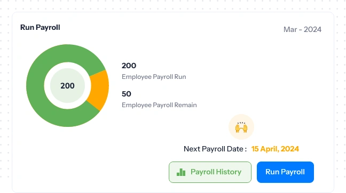Viewport: 346px width, 193px height.
Task: Click the 50 remaining count
Action: 127,94
